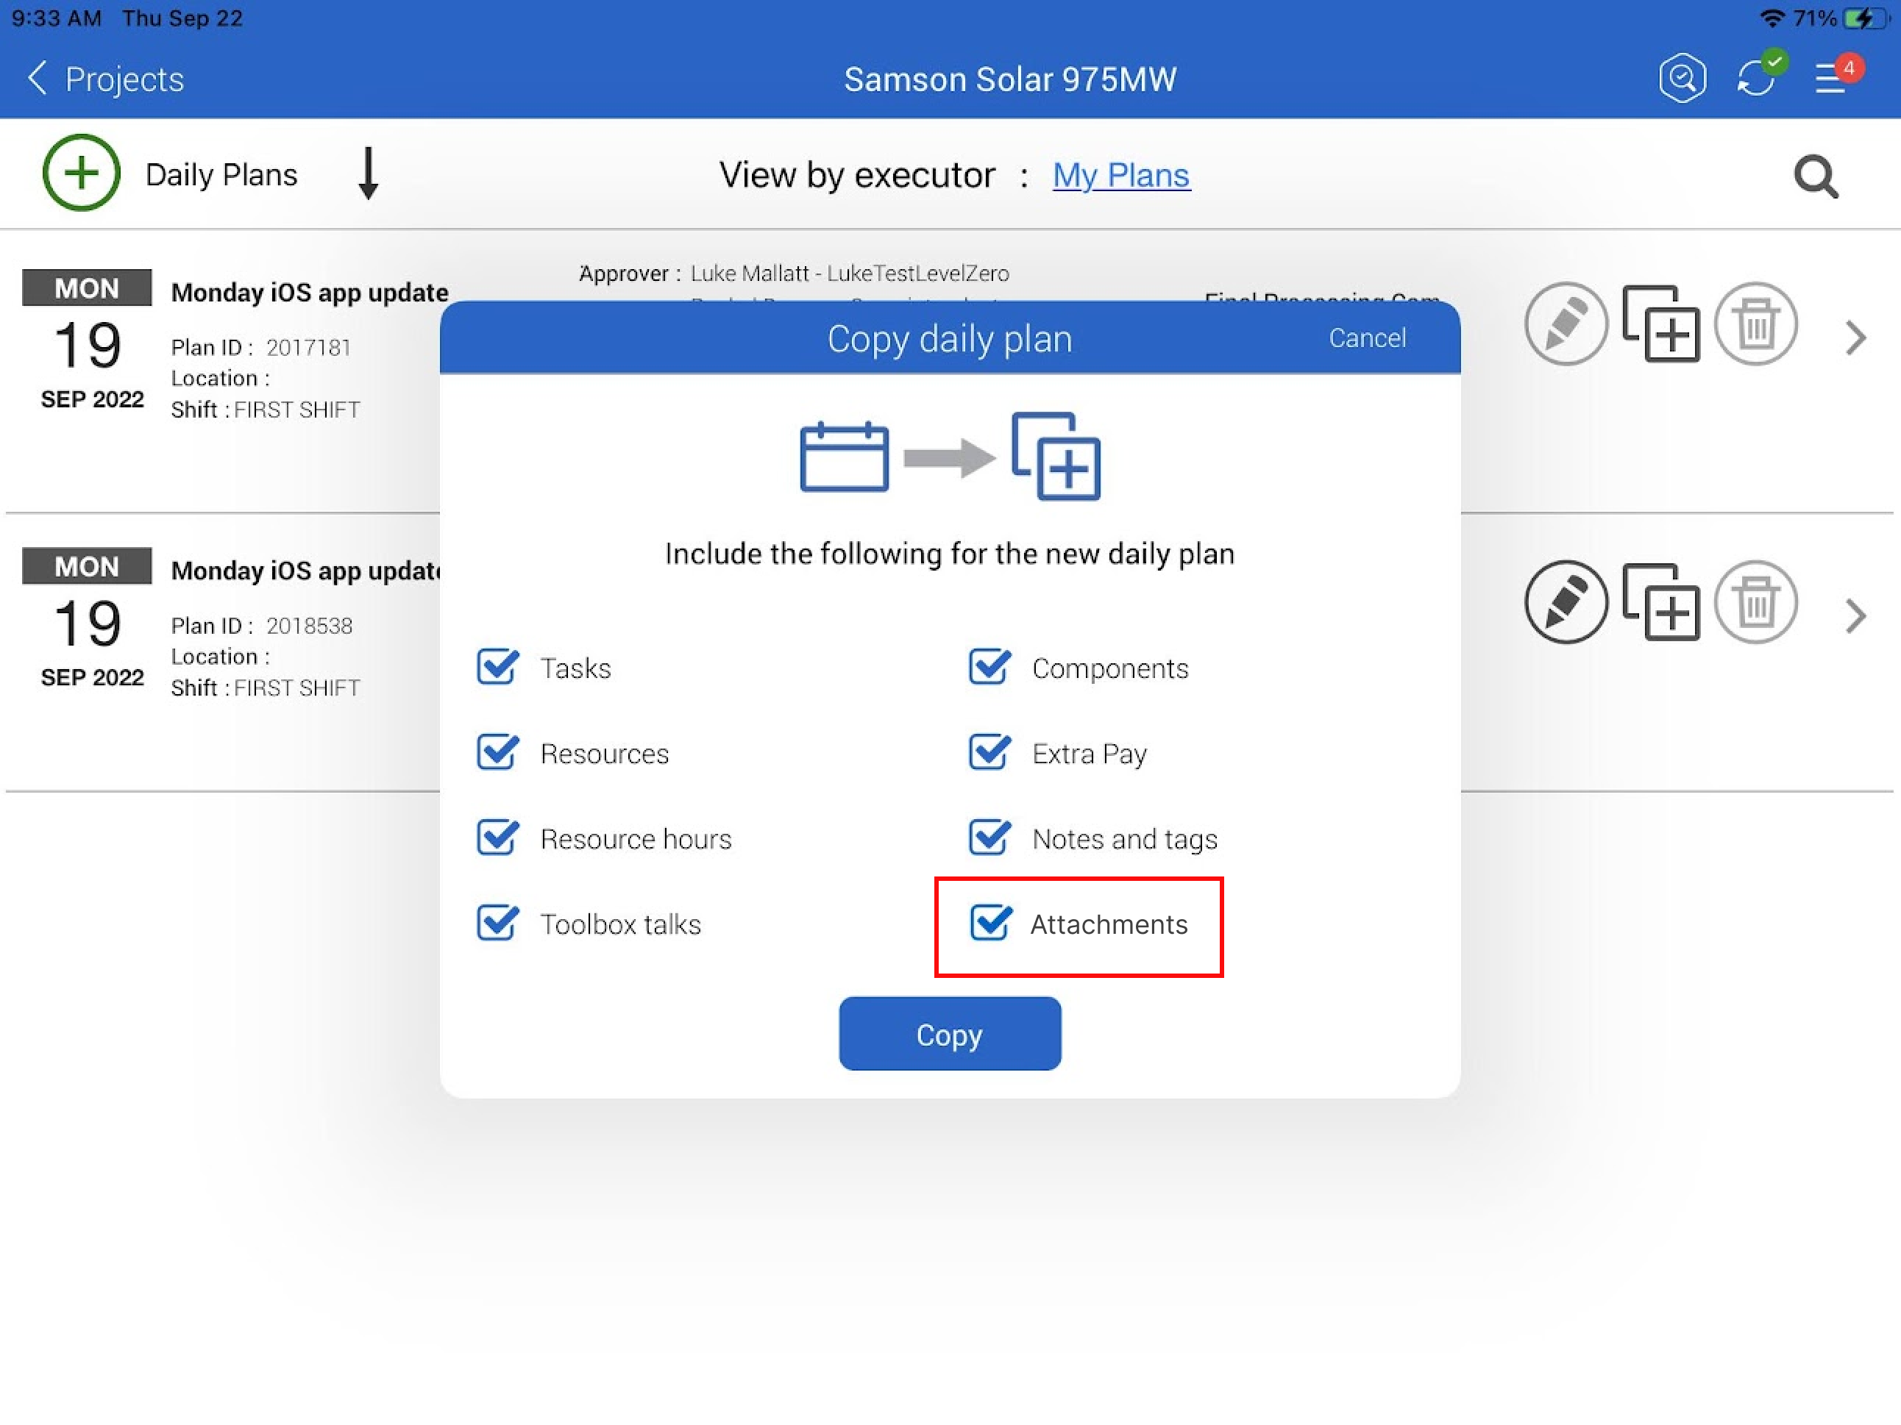Tap the green add Daily Plan icon

click(x=81, y=173)
